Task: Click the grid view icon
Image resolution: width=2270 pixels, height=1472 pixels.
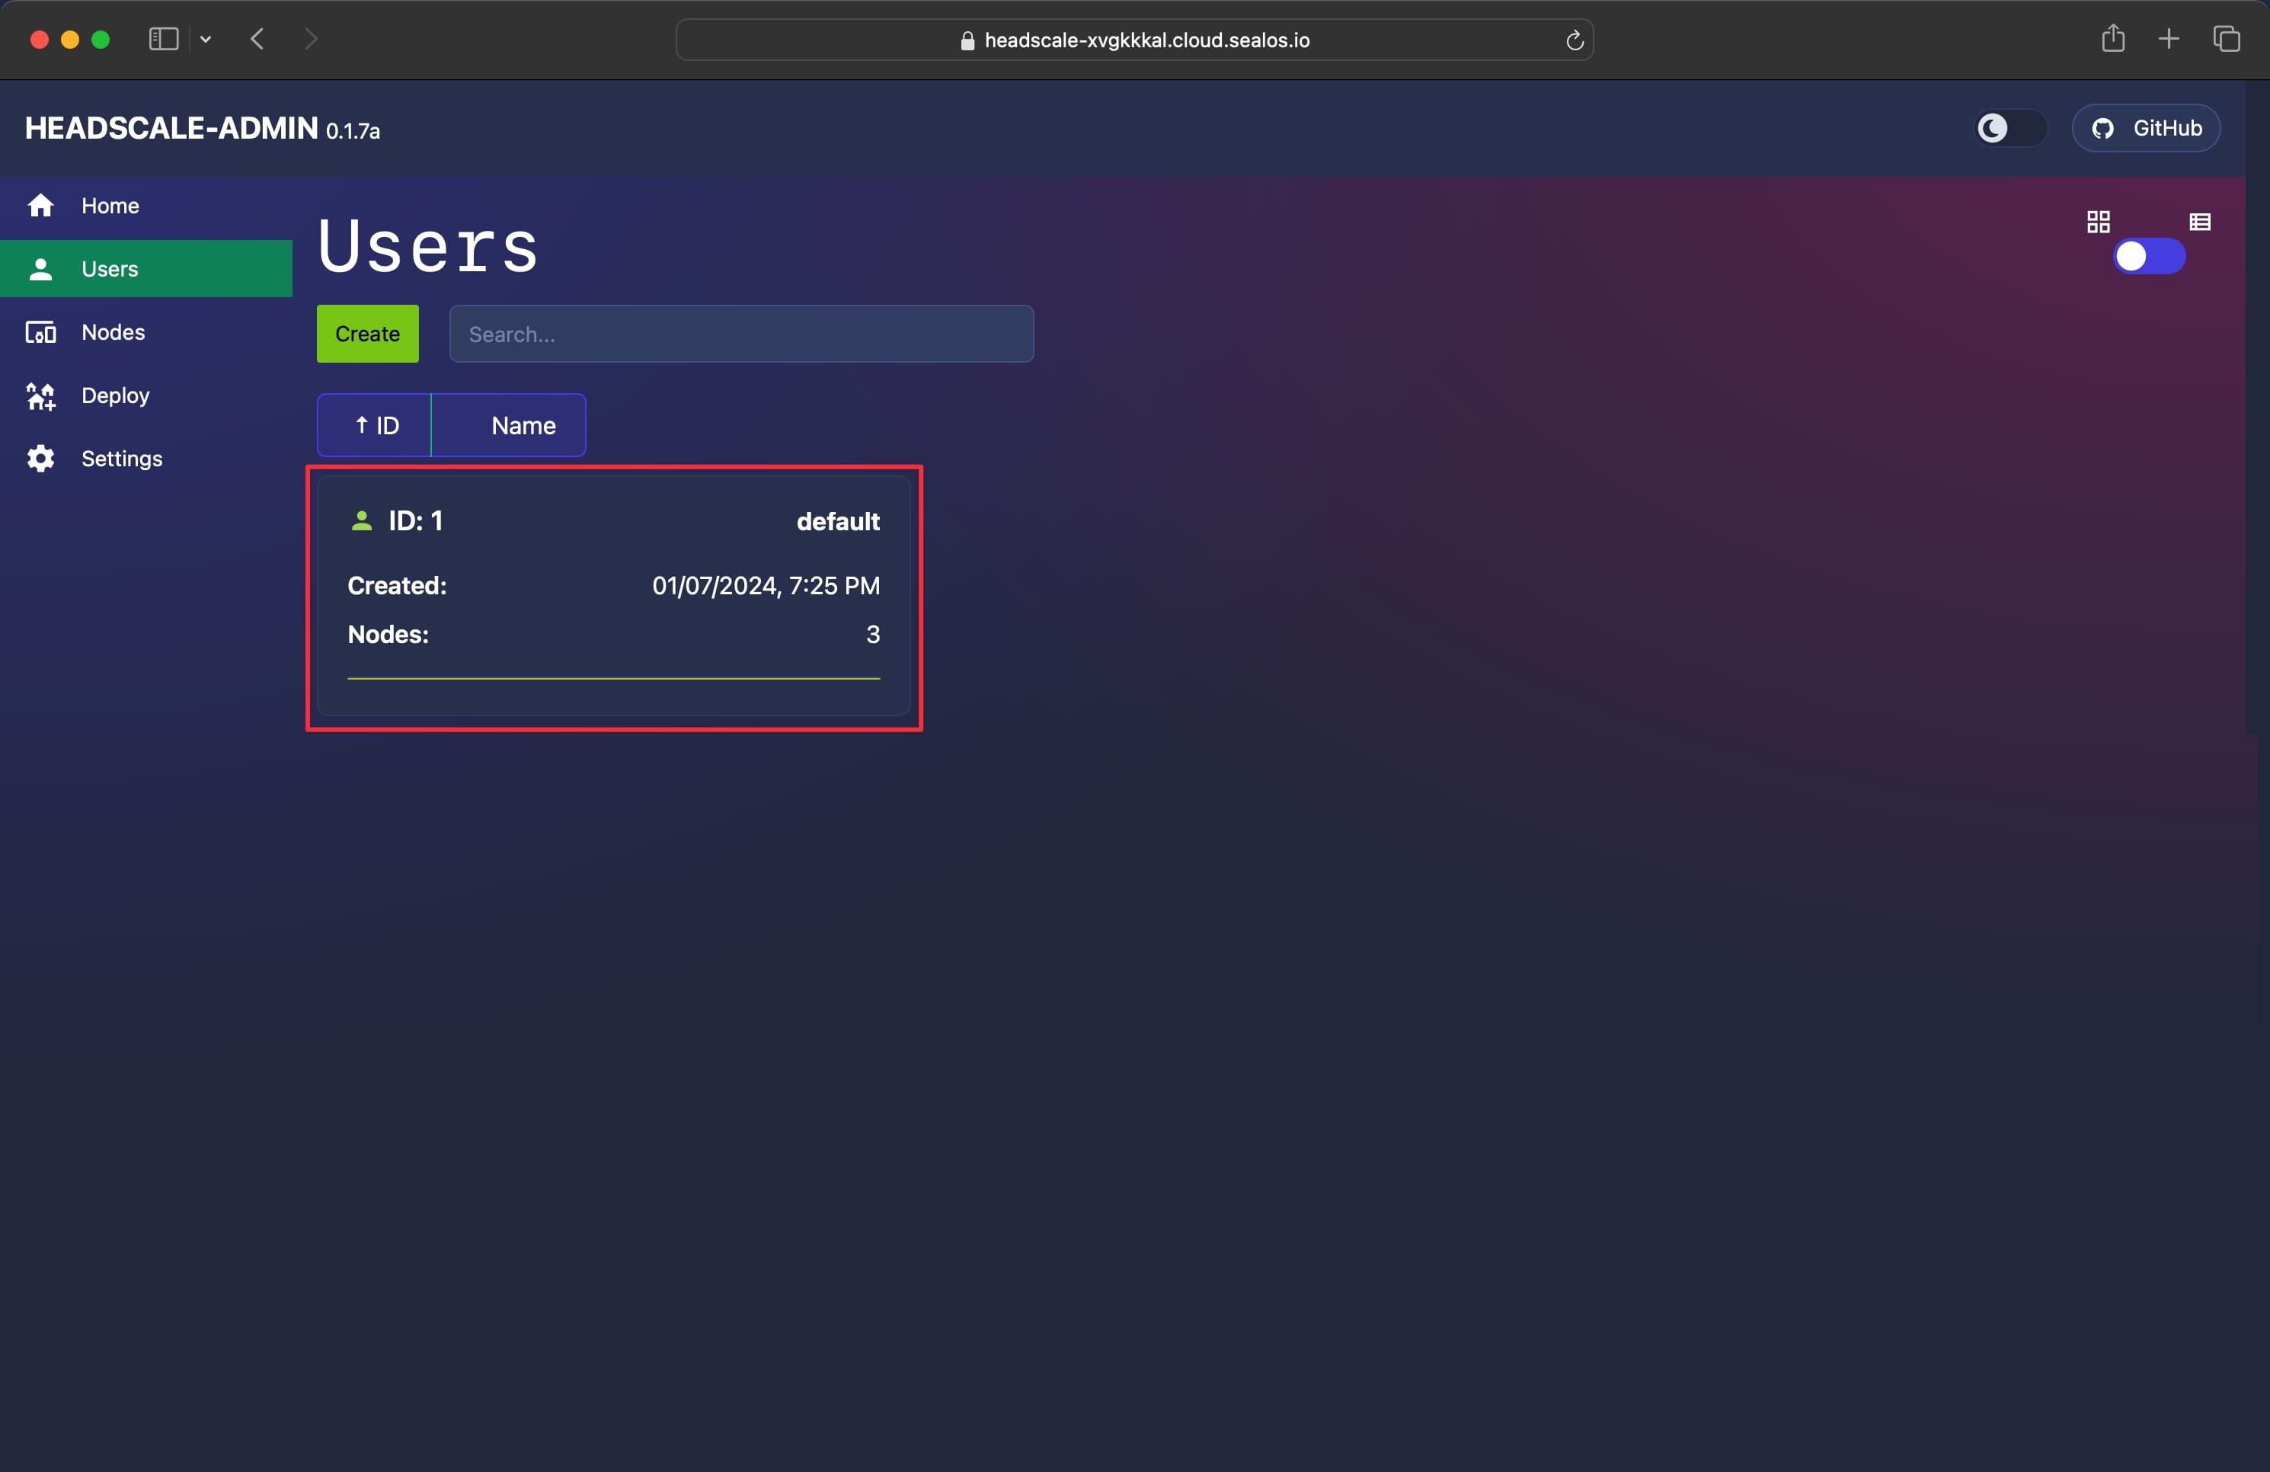Action: (2099, 222)
